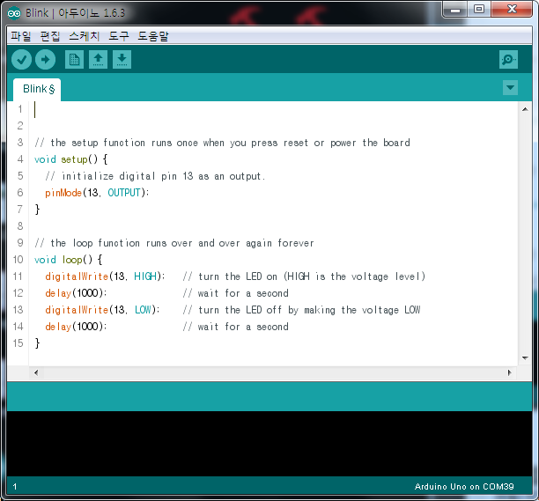Click the black console output area

(x=269, y=444)
